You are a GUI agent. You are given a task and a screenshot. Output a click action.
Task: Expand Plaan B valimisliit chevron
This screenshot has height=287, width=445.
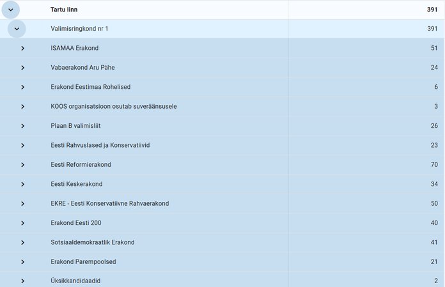[x=22, y=126]
